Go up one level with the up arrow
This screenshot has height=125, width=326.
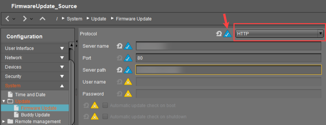click(42, 19)
